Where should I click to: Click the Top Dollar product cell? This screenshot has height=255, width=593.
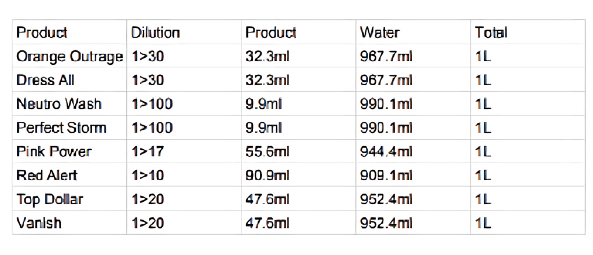50,199
